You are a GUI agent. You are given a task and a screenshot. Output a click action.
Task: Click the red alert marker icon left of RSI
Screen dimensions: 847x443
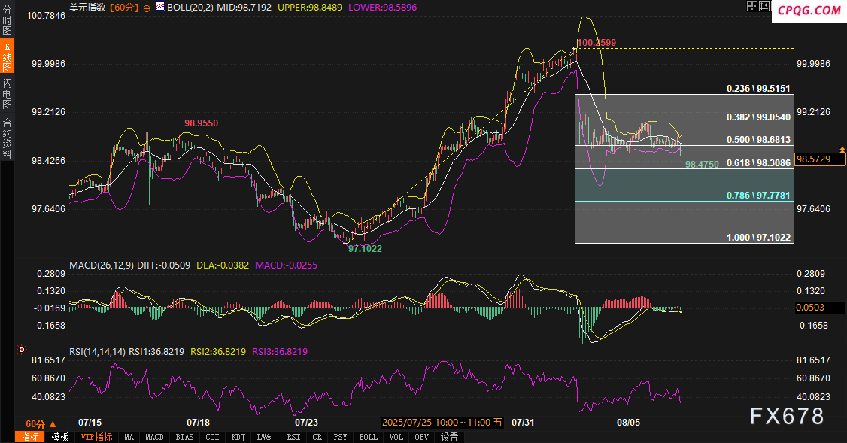click(22, 350)
